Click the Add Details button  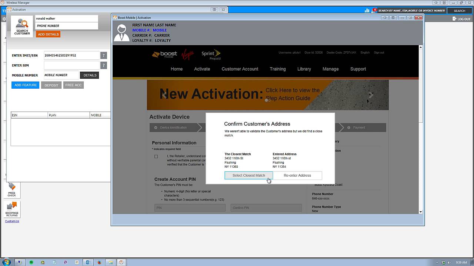(48, 34)
